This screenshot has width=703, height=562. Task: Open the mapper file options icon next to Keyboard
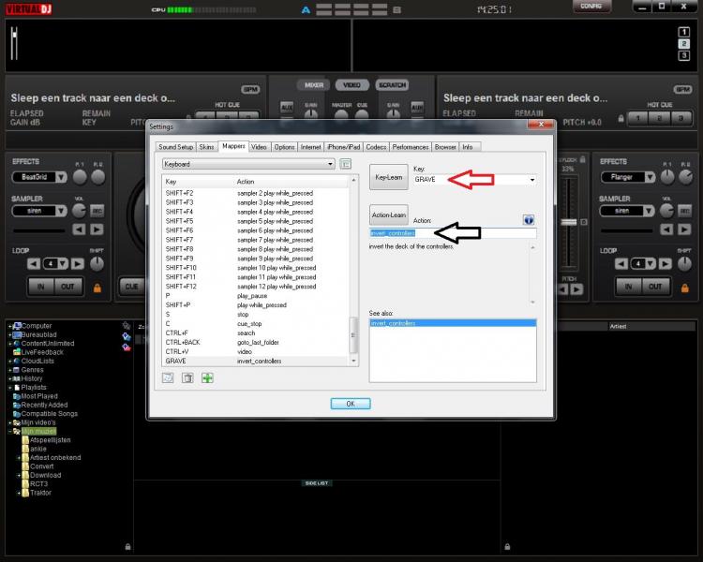coord(345,164)
